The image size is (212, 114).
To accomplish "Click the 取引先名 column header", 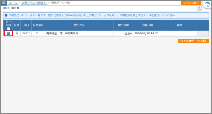I will tap(79, 25).
